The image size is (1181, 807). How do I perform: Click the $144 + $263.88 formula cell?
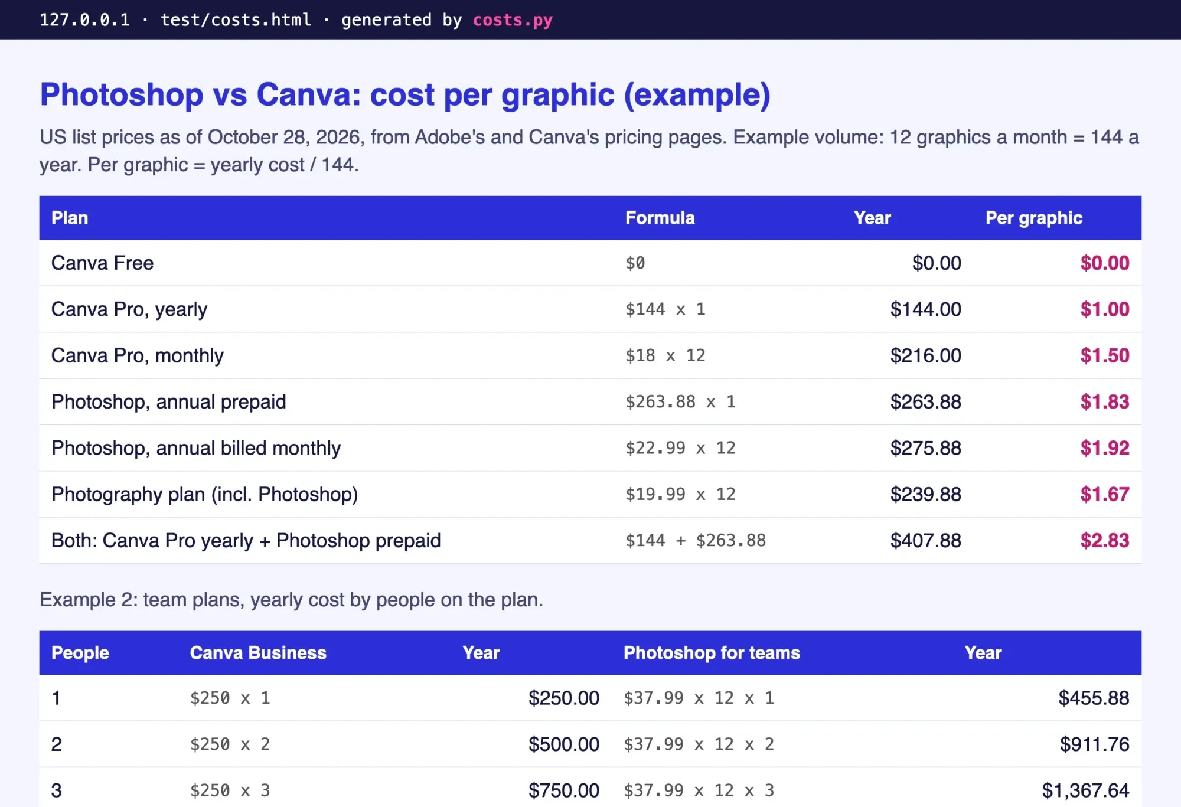[696, 541]
